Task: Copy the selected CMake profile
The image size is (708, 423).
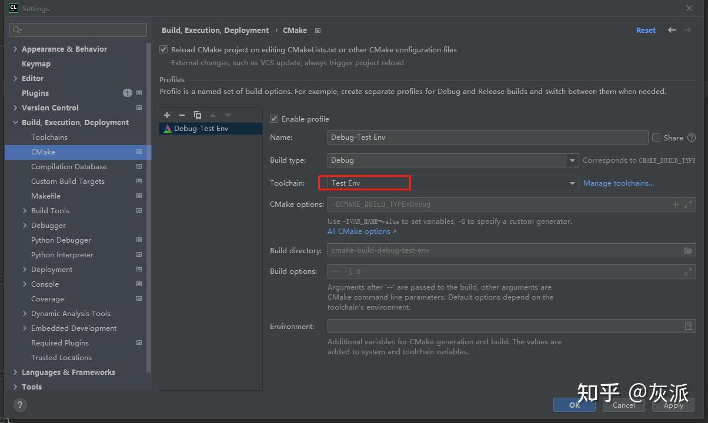Action: click(x=198, y=115)
